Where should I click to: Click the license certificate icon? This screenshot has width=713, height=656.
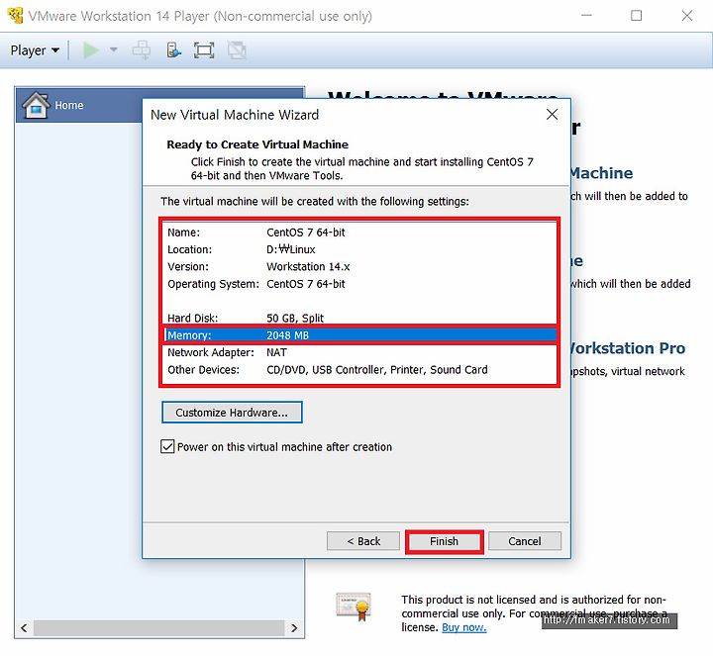click(x=354, y=607)
